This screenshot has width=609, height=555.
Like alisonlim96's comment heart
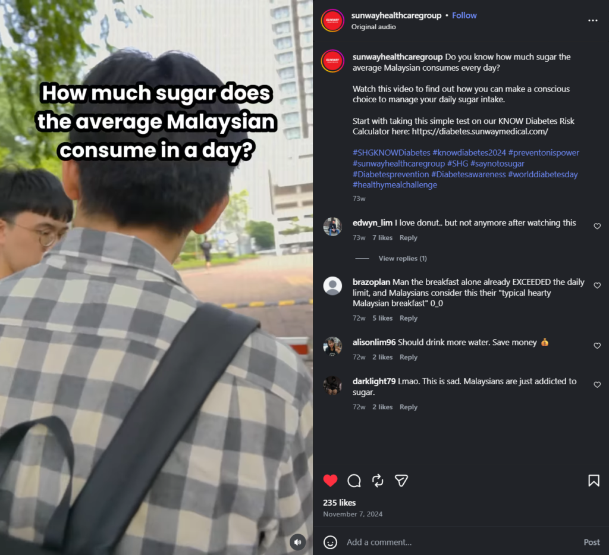[x=597, y=346]
